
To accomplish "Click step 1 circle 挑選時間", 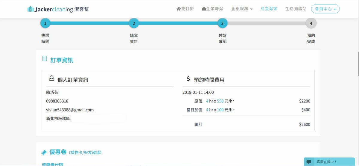I will (45, 23).
